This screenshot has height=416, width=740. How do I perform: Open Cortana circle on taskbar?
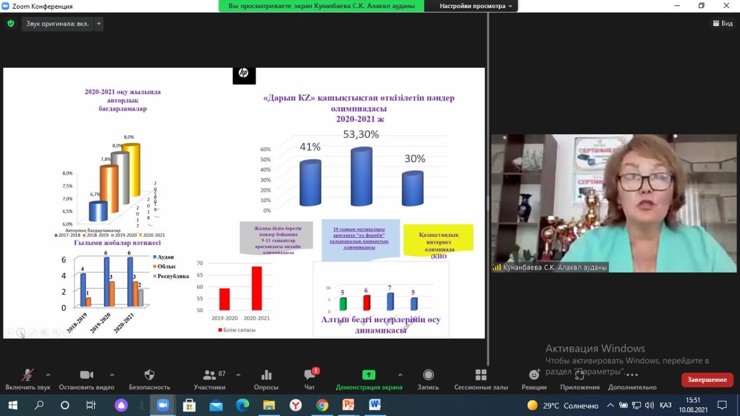pyautogui.click(x=65, y=405)
